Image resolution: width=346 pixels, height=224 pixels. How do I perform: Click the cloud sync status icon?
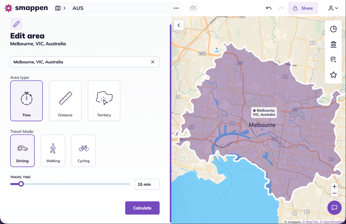click(193, 8)
